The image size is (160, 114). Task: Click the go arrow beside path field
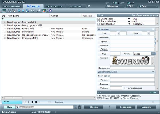[x=80, y=107]
